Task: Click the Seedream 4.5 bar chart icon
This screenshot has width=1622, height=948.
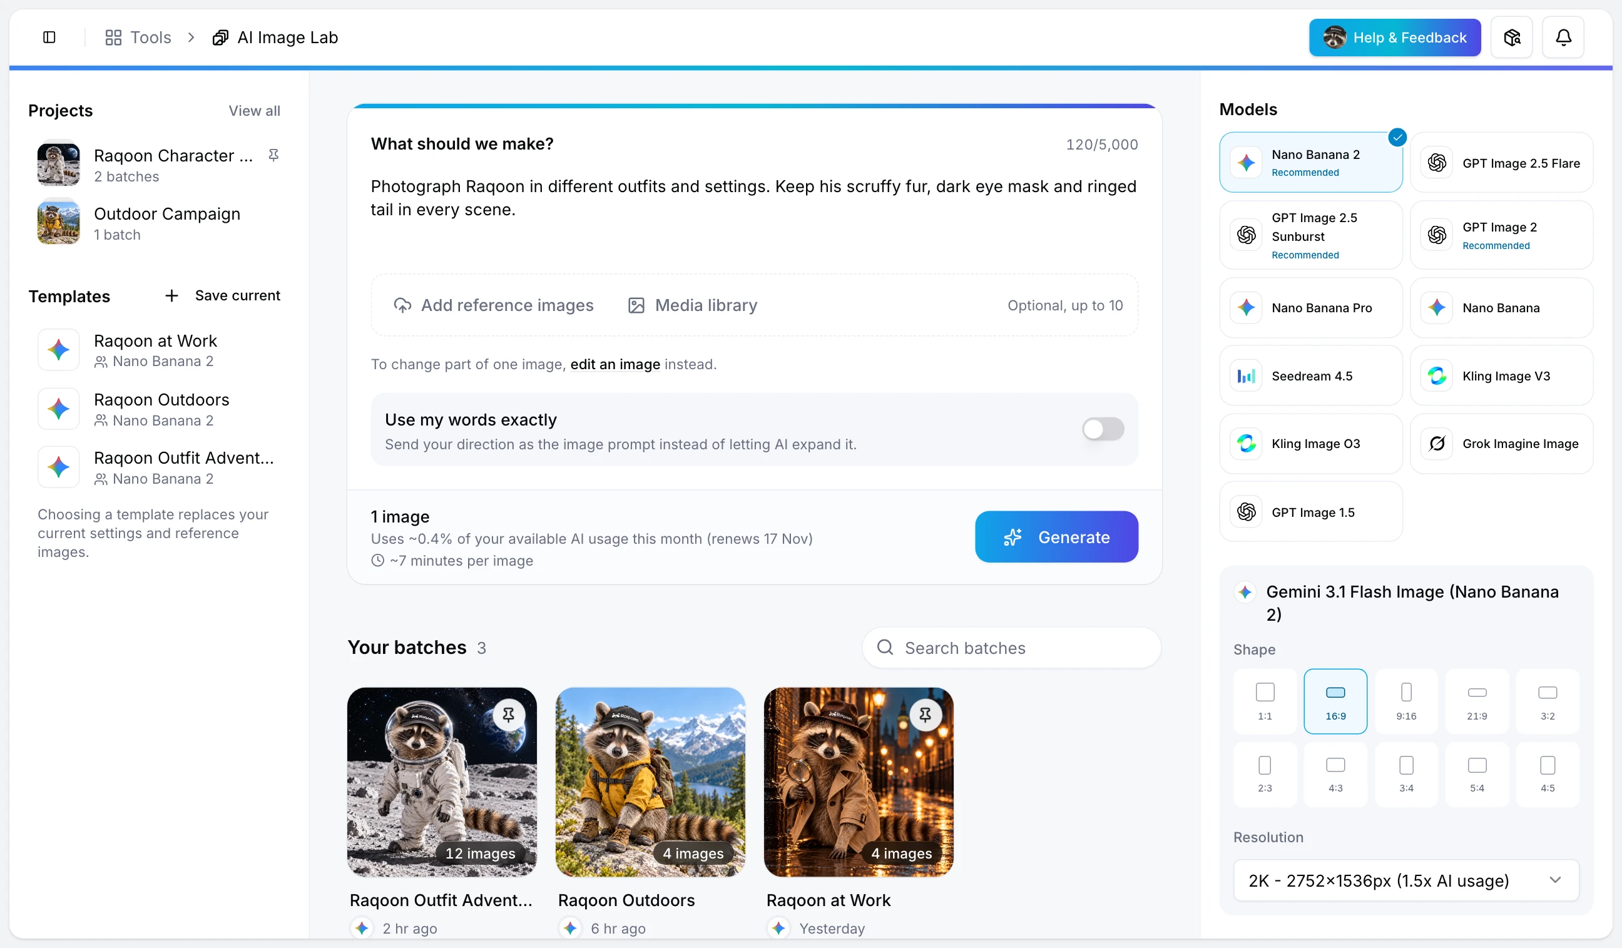Action: 1246,376
